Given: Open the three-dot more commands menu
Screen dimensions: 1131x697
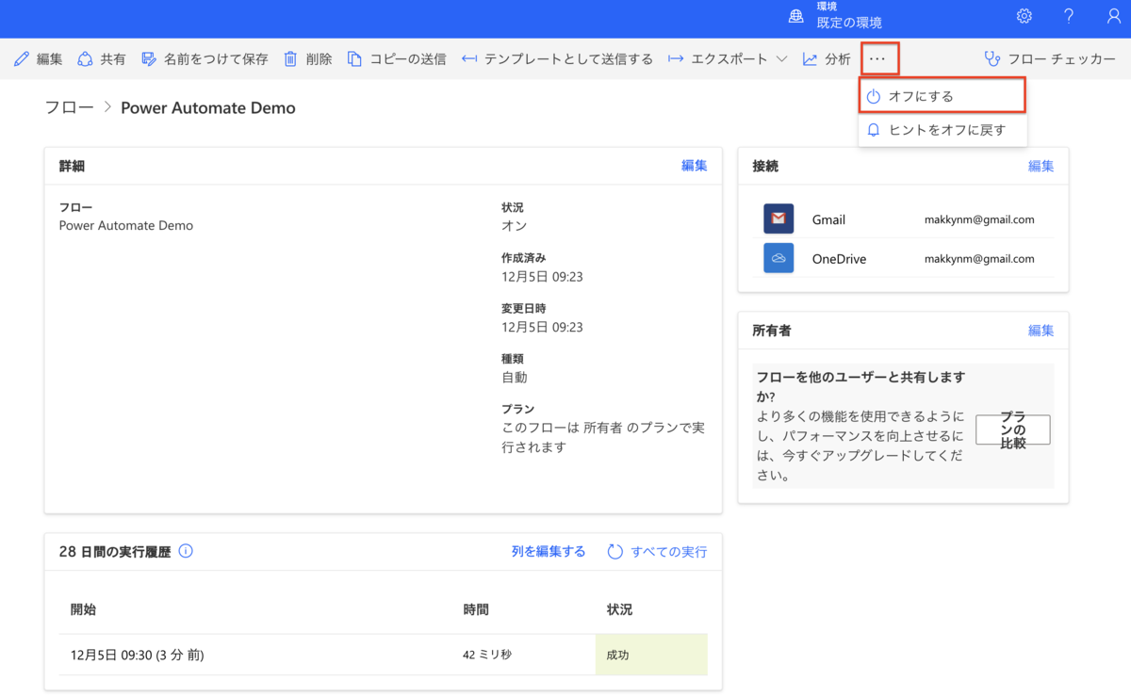Looking at the screenshot, I should [878, 59].
